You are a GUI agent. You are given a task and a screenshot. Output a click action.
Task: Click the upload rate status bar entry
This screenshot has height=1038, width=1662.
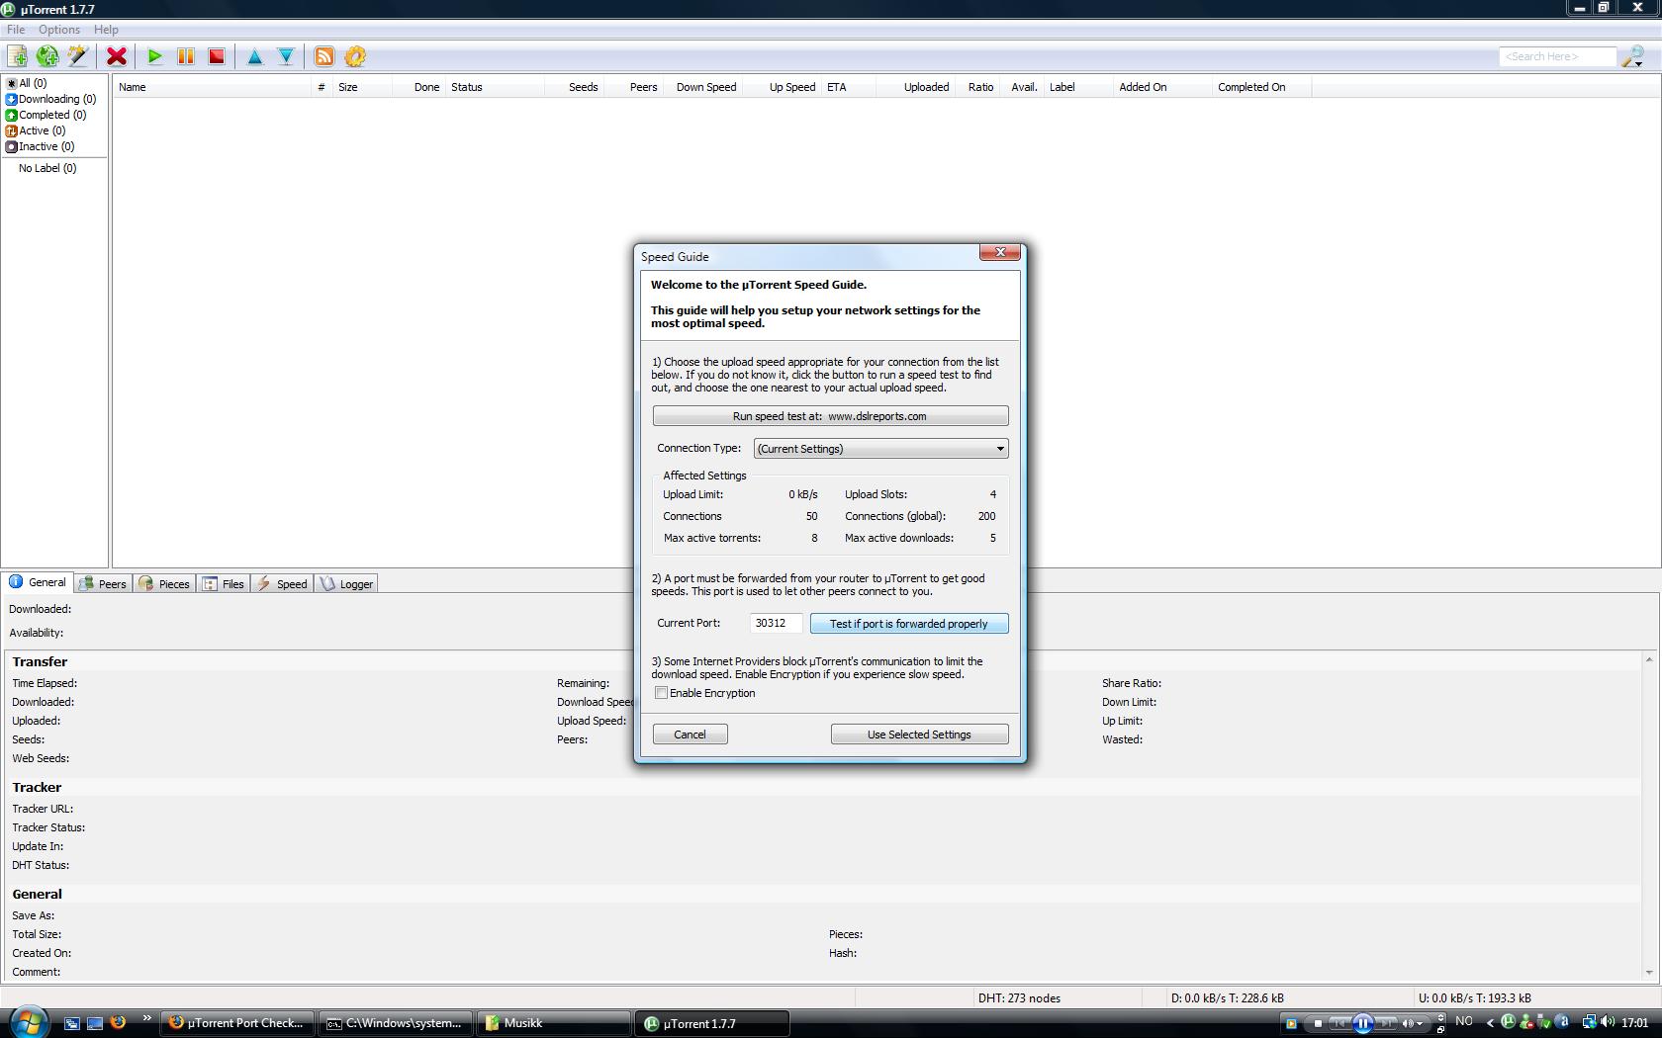[1474, 998]
